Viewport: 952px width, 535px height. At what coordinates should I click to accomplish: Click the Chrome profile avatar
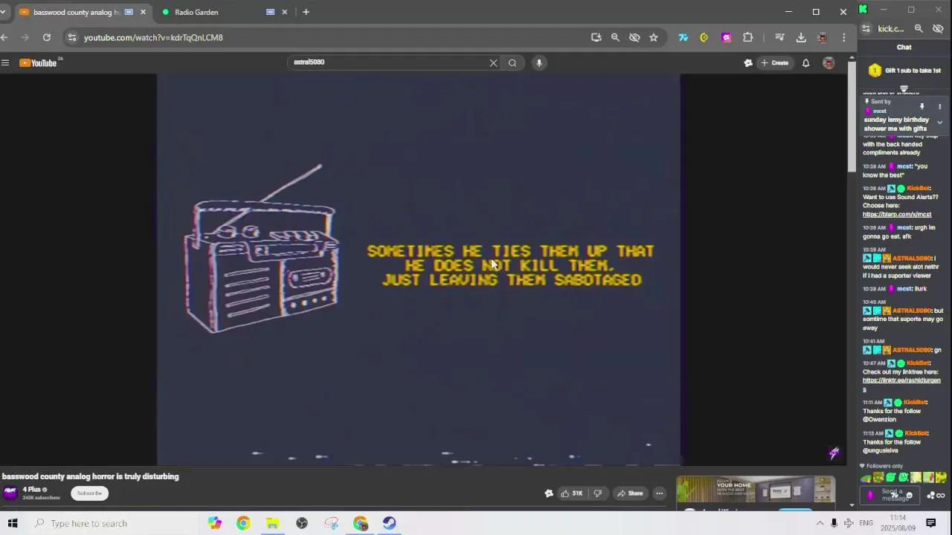823,37
